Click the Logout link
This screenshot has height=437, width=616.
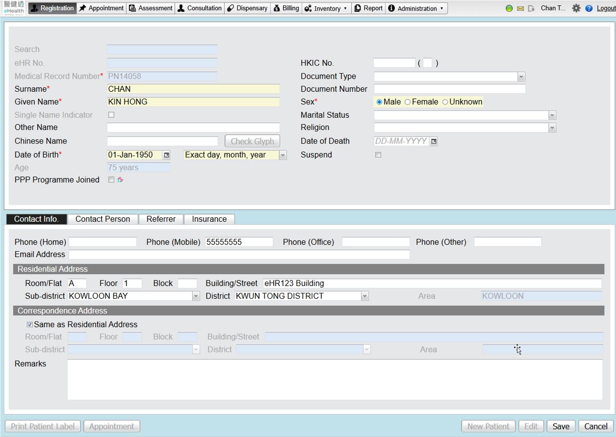(x=606, y=8)
